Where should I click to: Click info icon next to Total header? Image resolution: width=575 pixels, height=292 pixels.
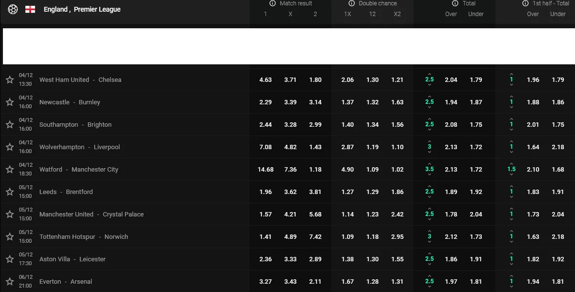click(x=455, y=3)
